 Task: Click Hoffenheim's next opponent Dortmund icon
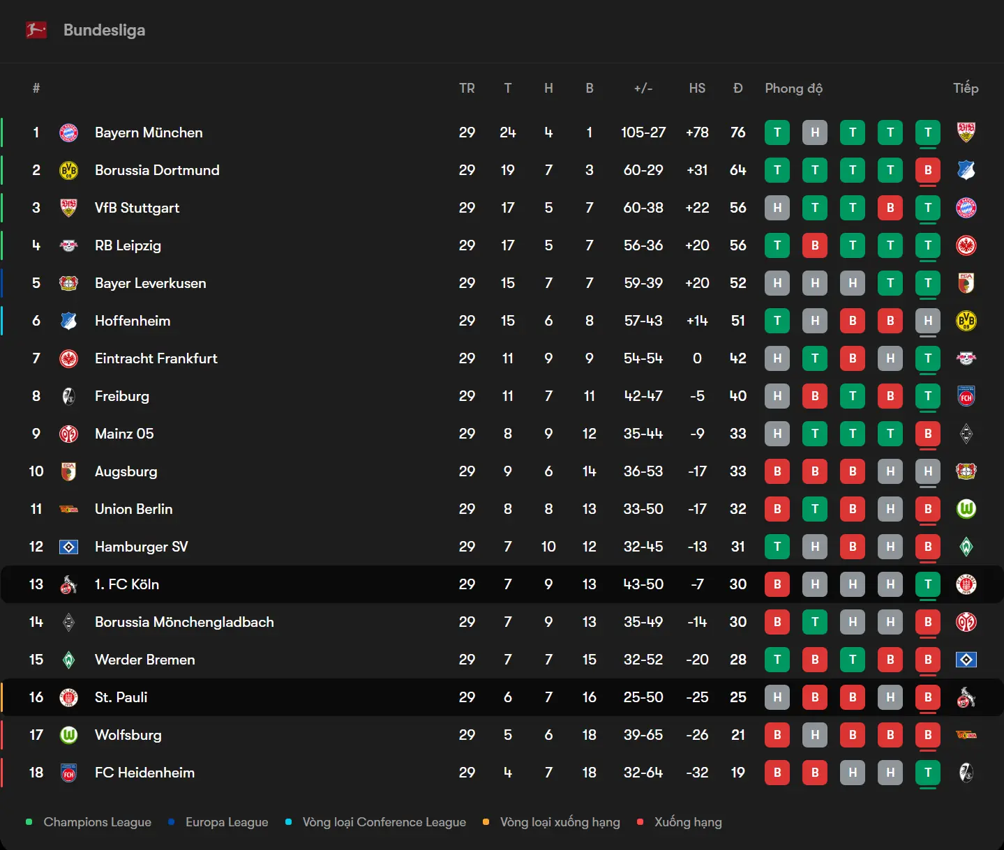coord(966,321)
